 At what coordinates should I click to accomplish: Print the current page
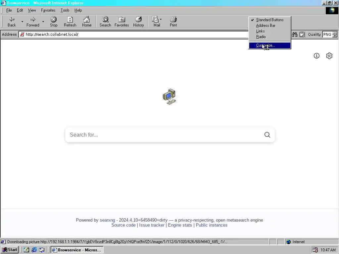click(x=173, y=22)
